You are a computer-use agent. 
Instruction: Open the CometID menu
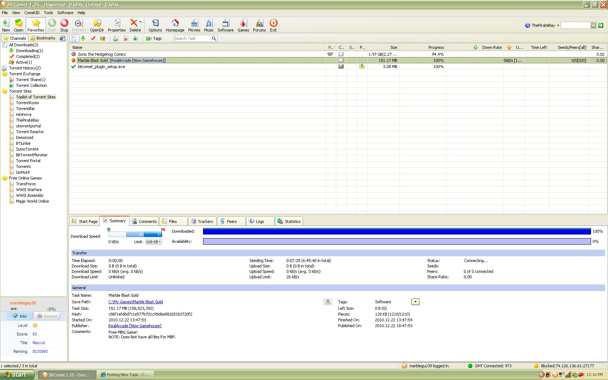(32, 13)
